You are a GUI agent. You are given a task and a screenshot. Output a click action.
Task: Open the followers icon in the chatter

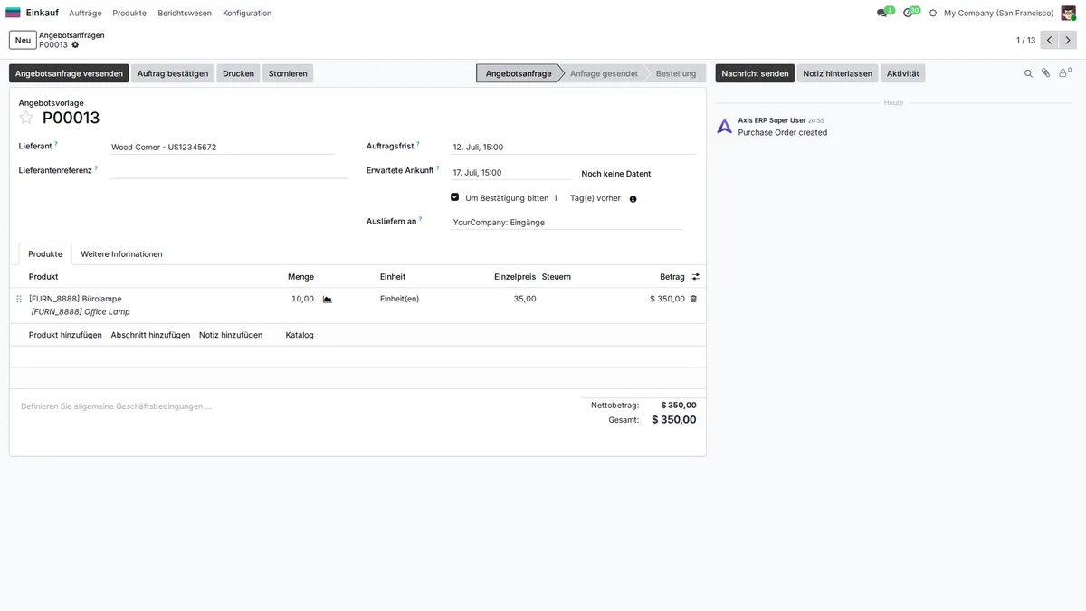point(1064,73)
